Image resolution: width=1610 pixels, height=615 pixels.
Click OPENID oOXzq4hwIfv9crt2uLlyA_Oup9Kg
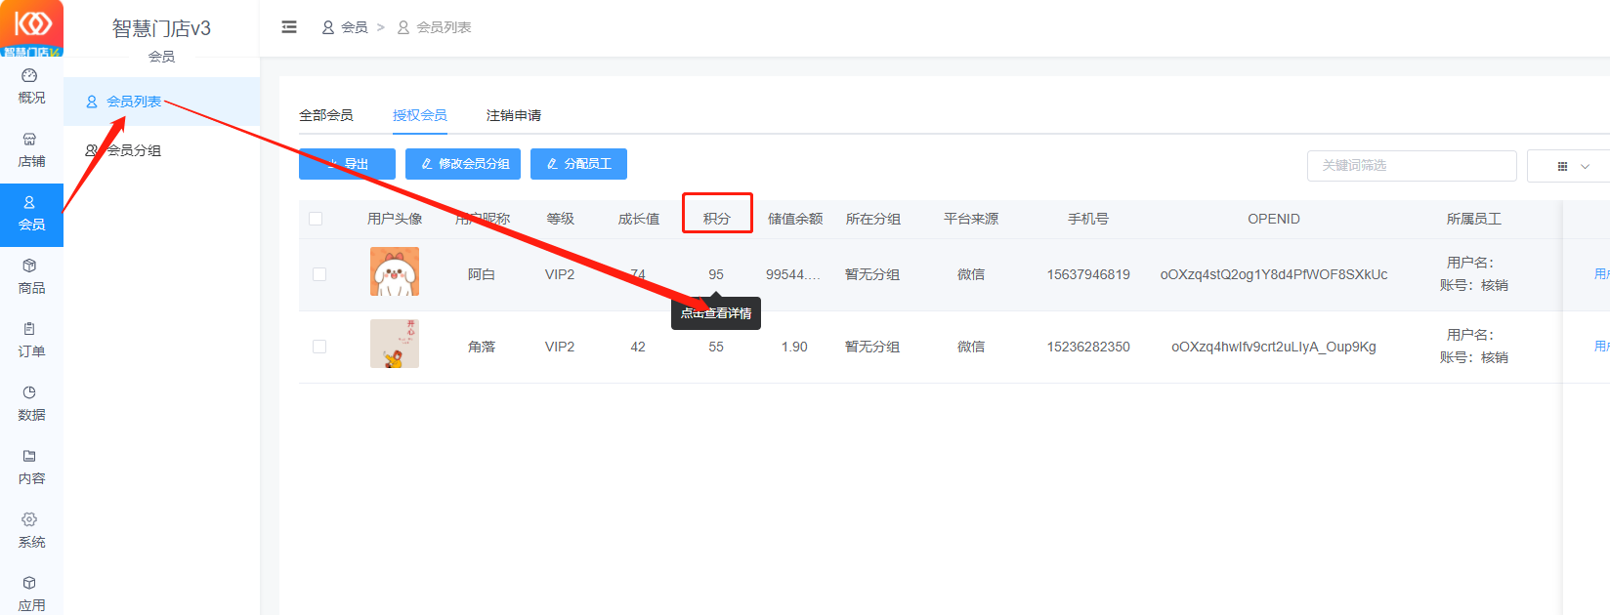point(1274,347)
